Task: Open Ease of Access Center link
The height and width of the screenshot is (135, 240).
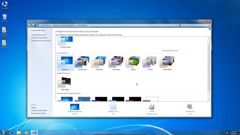Action: point(38,113)
